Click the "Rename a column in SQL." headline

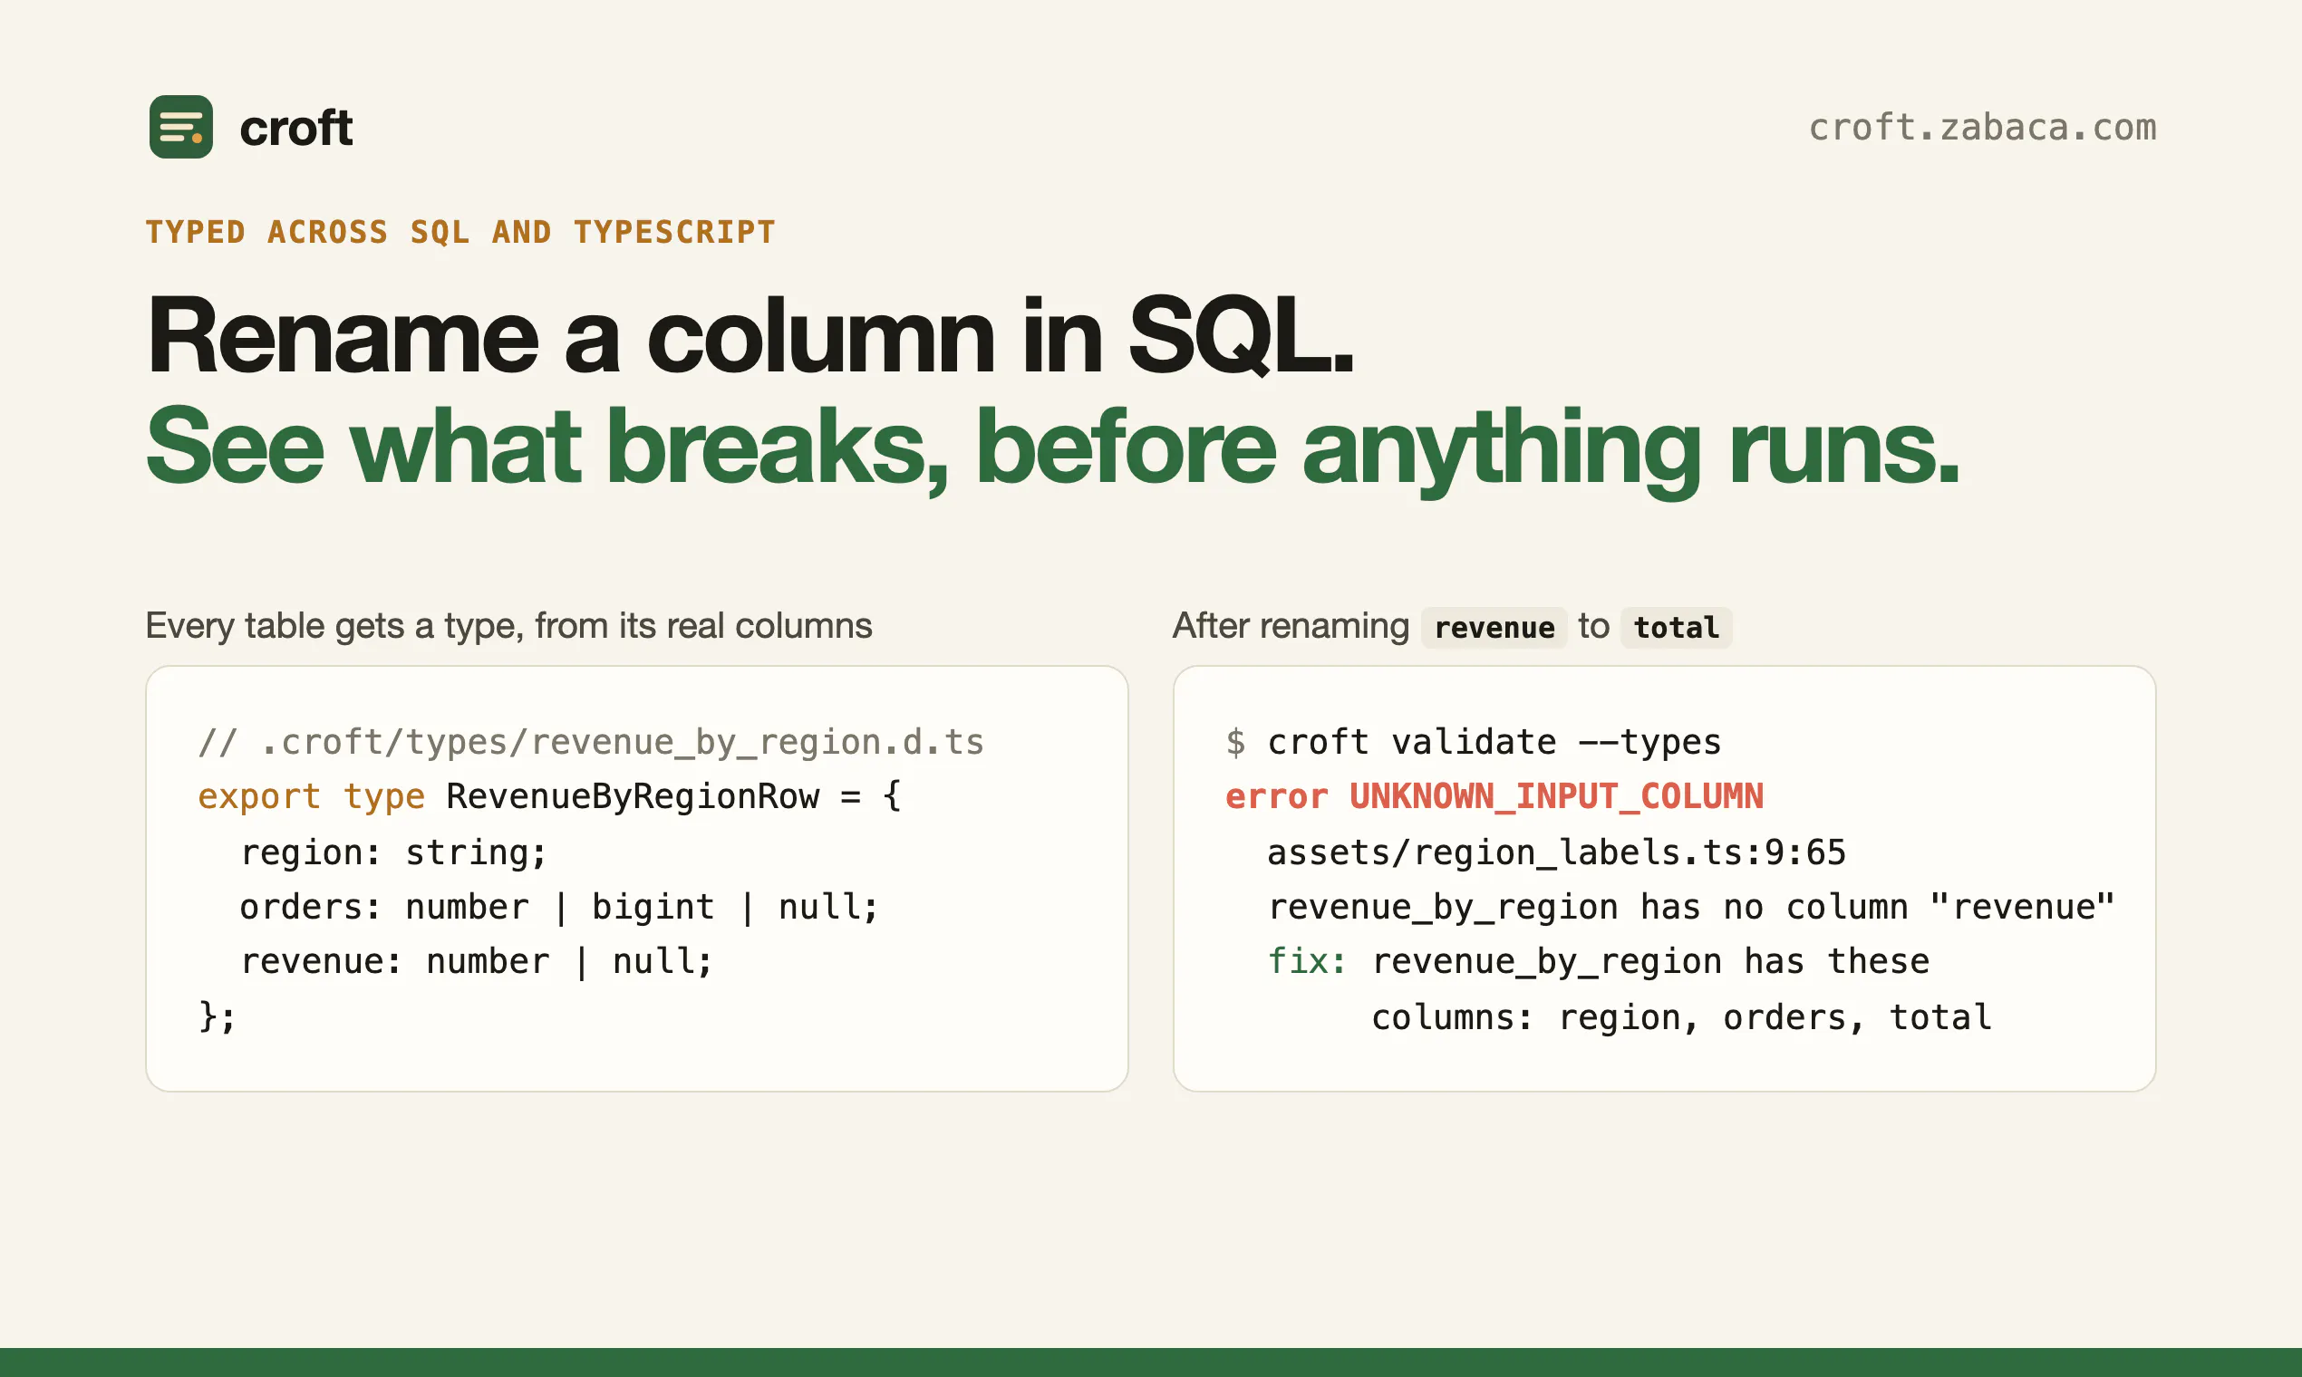pyautogui.click(x=750, y=335)
